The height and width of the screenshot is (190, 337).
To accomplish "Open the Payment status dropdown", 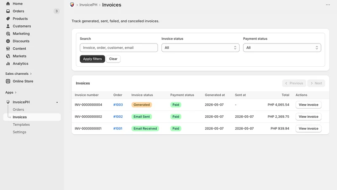I will 282,48.
